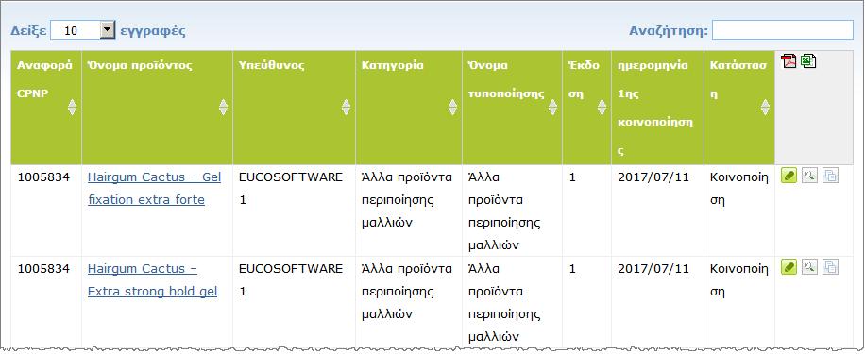This screenshot has width=865, height=354.
Task: Export the table to PDF
Action: pyautogui.click(x=789, y=60)
